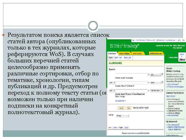This screenshot has width=186, height=140.
Task: Click What's new link under Discover
Action: (173, 84)
